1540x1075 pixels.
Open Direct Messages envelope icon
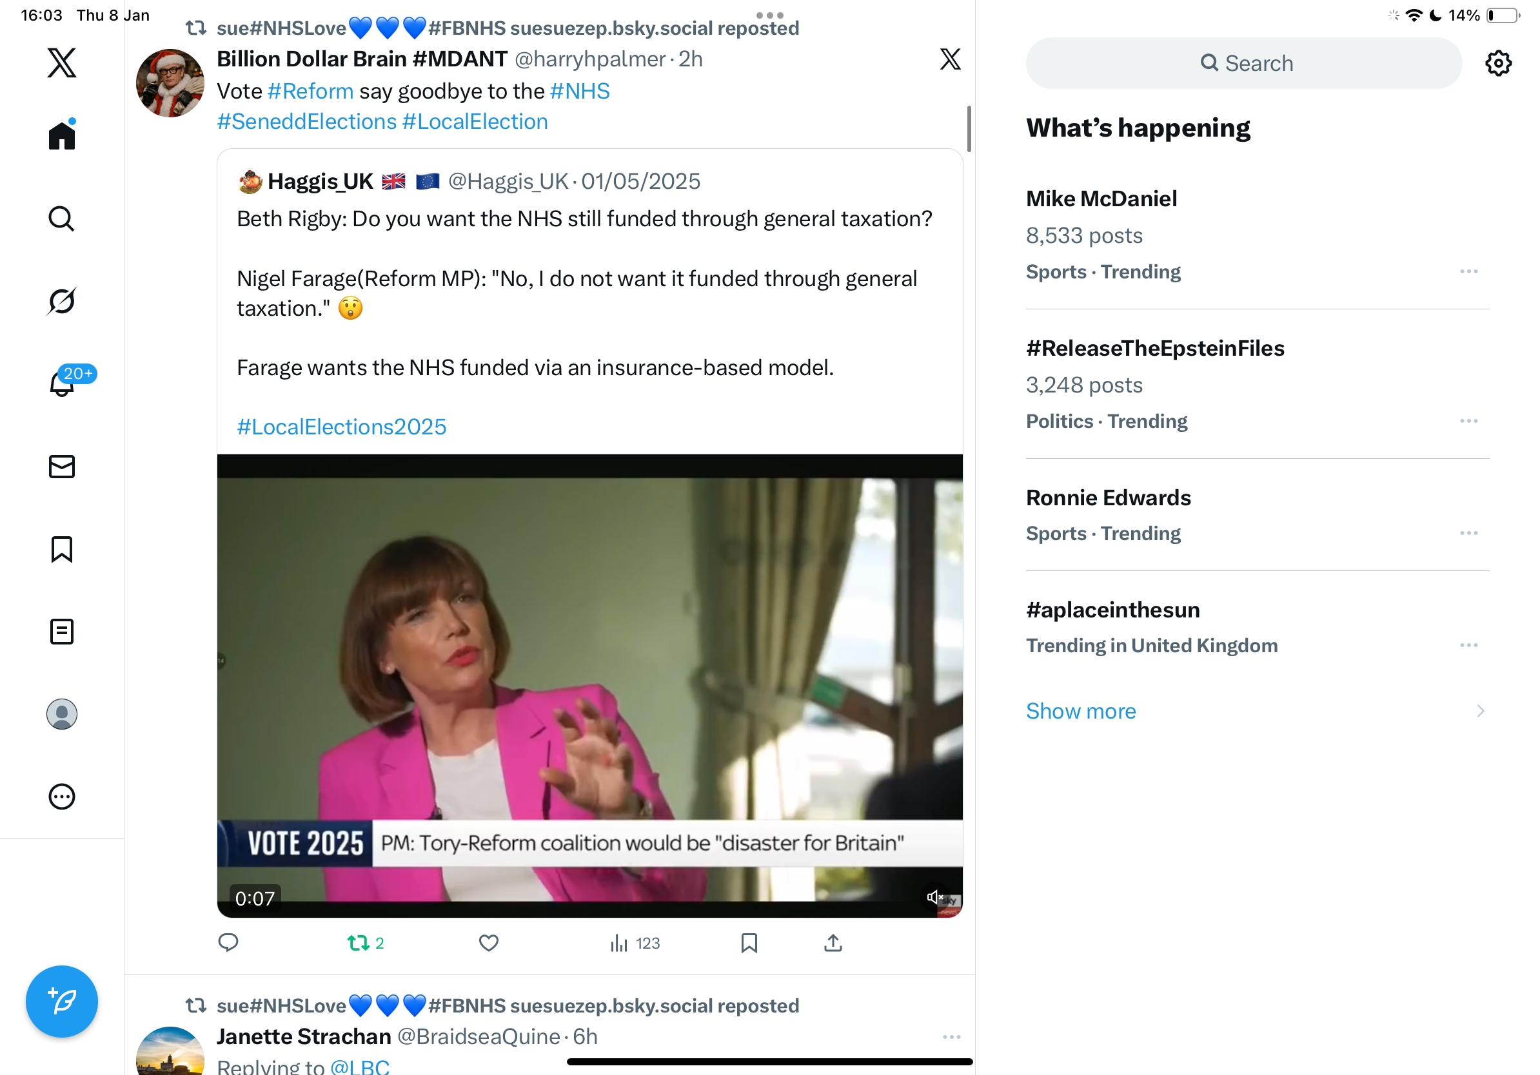point(62,467)
